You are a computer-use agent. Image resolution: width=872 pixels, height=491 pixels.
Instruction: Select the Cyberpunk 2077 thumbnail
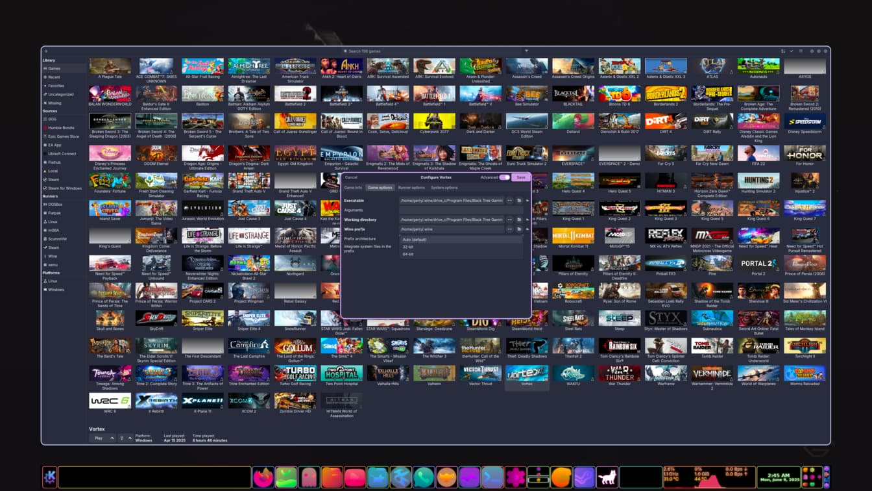[434, 121]
